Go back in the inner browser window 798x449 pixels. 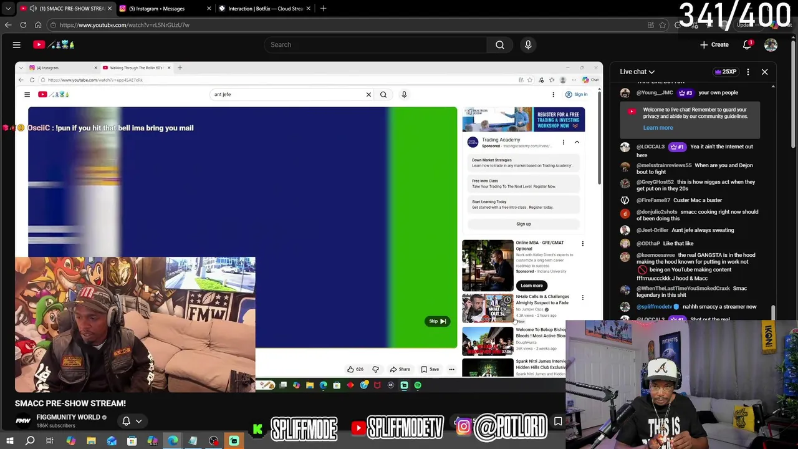point(21,80)
